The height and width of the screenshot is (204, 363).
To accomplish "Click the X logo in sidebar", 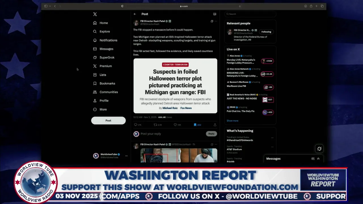I will 95,14.
